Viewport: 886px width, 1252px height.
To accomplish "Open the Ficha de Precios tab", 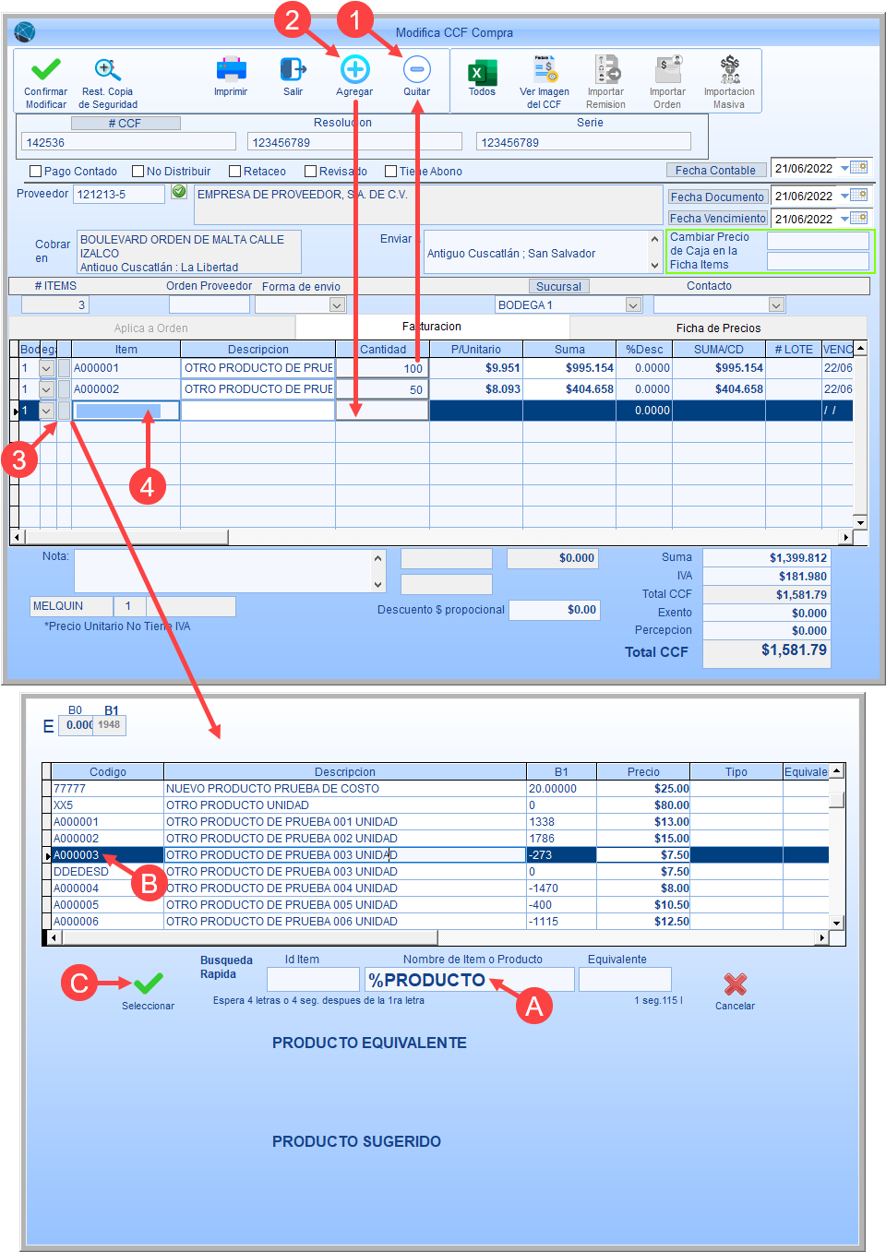I will 718,328.
